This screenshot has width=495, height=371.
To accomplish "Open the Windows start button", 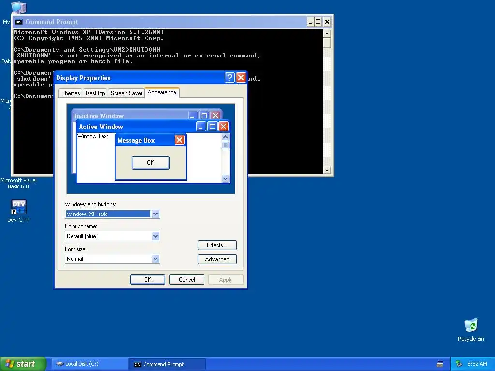I will coord(23,364).
